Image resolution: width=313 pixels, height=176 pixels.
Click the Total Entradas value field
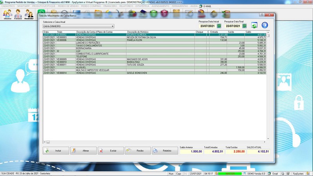214,151
